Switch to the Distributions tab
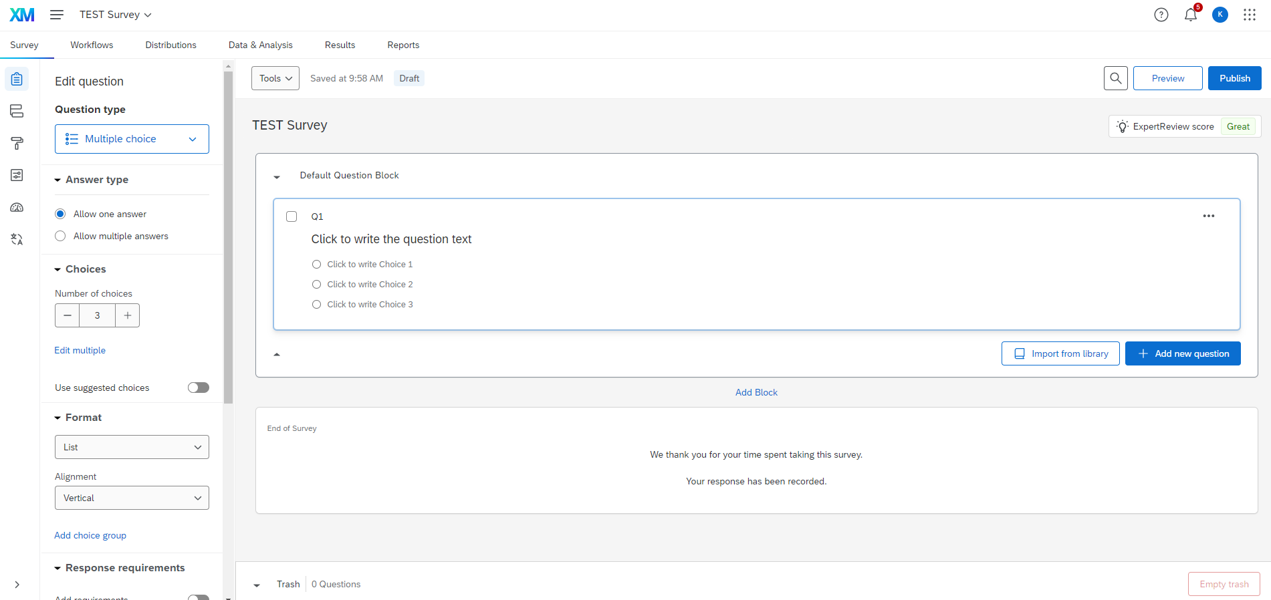Screen dimensions: 1271x600 170,45
